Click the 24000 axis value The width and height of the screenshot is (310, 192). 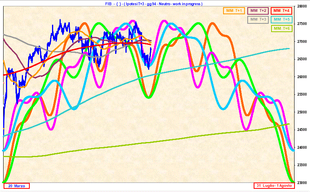(x=302, y=148)
